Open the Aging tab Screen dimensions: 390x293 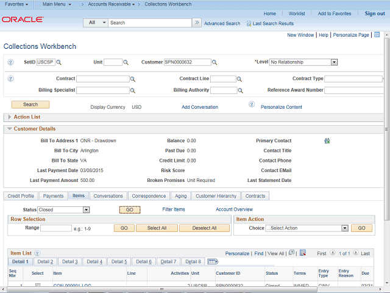(181, 196)
